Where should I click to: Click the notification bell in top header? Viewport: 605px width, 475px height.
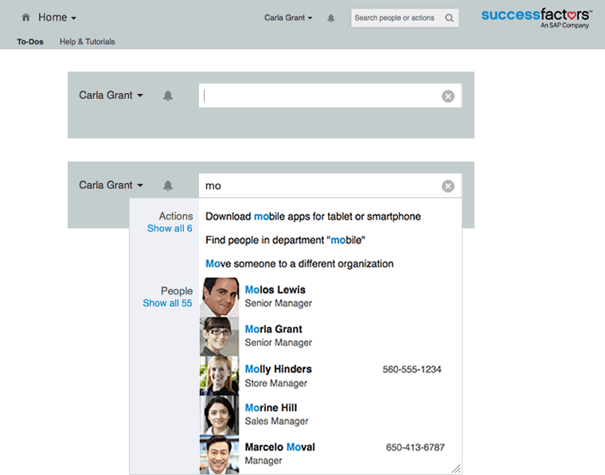331,18
